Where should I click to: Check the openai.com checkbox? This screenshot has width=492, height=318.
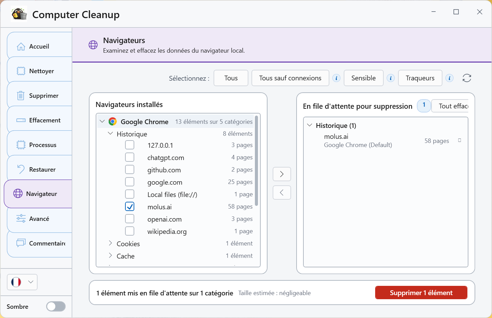tap(129, 219)
